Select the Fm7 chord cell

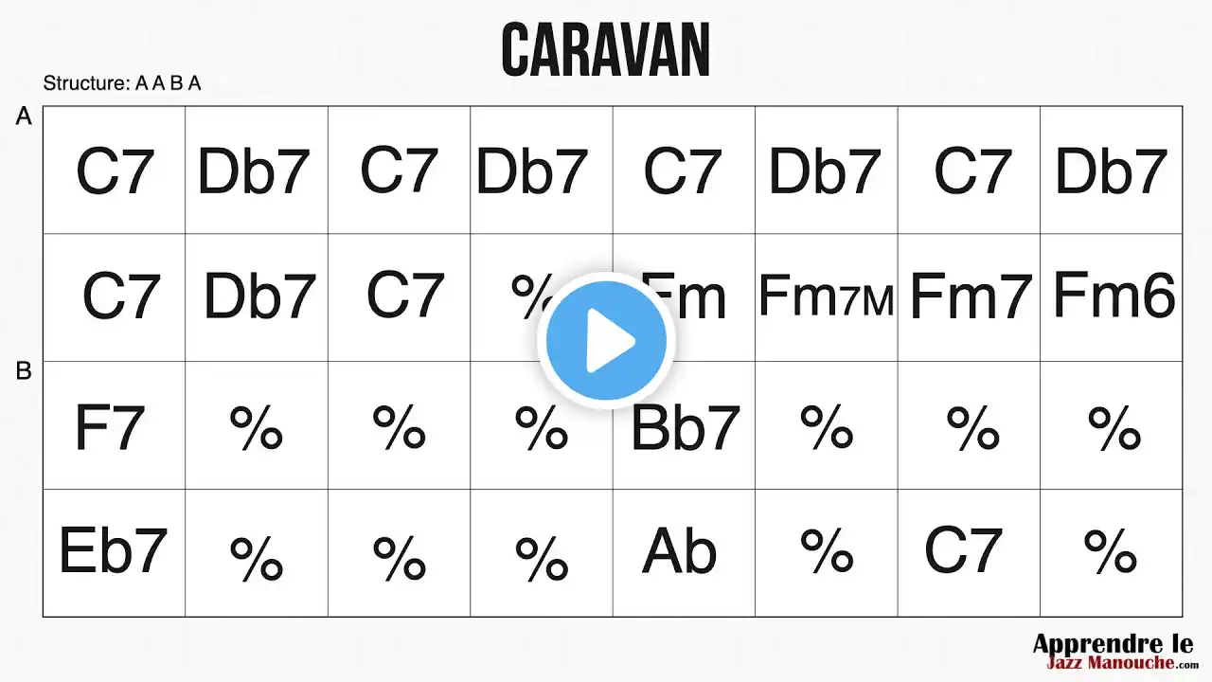pos(969,297)
